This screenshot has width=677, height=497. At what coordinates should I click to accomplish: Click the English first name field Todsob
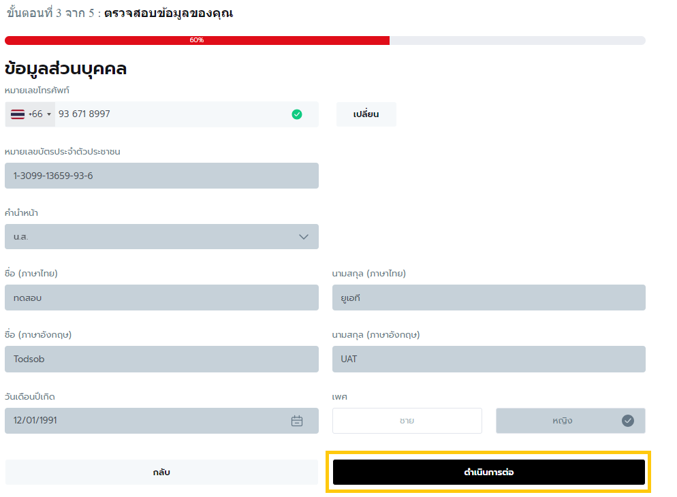(161, 359)
